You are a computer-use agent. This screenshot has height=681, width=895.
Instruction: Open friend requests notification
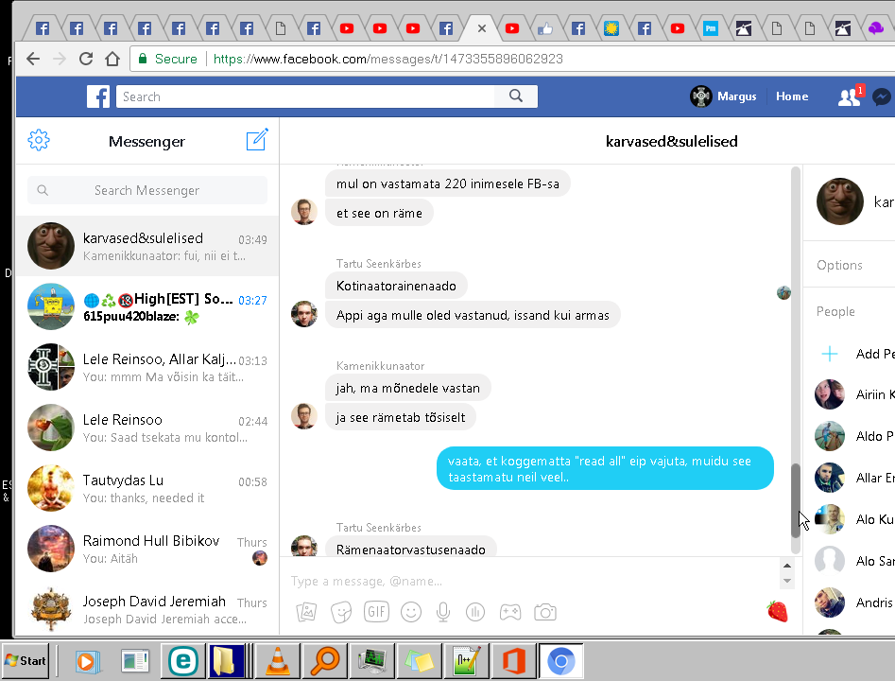point(850,96)
